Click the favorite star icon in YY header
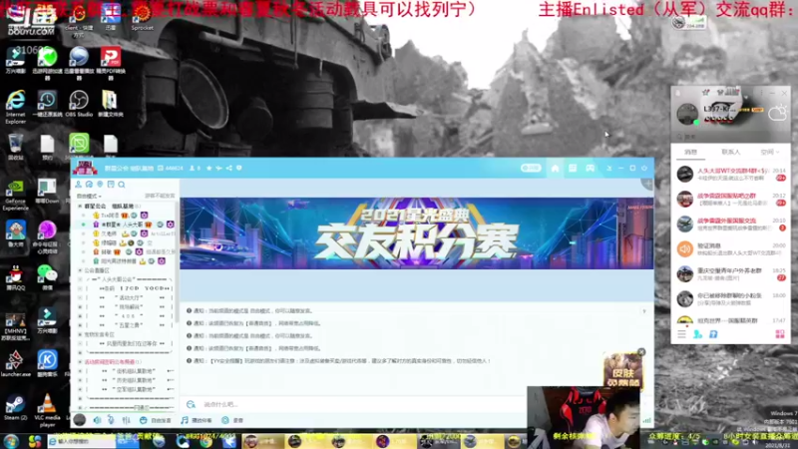Image resolution: width=798 pixels, height=449 pixels. tap(208, 168)
